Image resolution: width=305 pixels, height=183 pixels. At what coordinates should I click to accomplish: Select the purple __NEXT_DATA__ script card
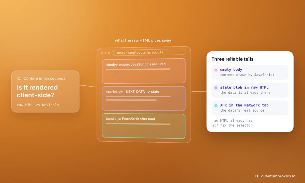[x=144, y=98]
